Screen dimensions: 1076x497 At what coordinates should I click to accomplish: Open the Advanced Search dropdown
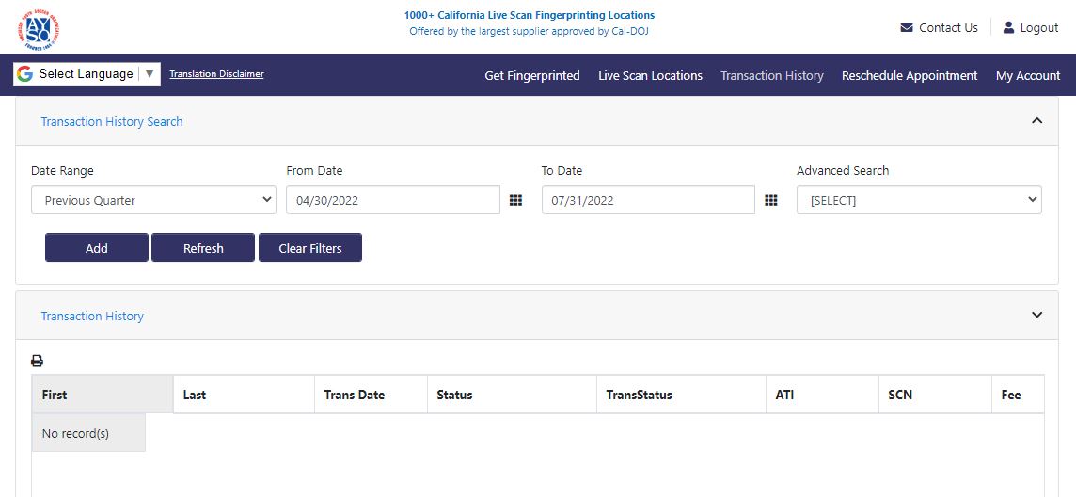click(918, 200)
